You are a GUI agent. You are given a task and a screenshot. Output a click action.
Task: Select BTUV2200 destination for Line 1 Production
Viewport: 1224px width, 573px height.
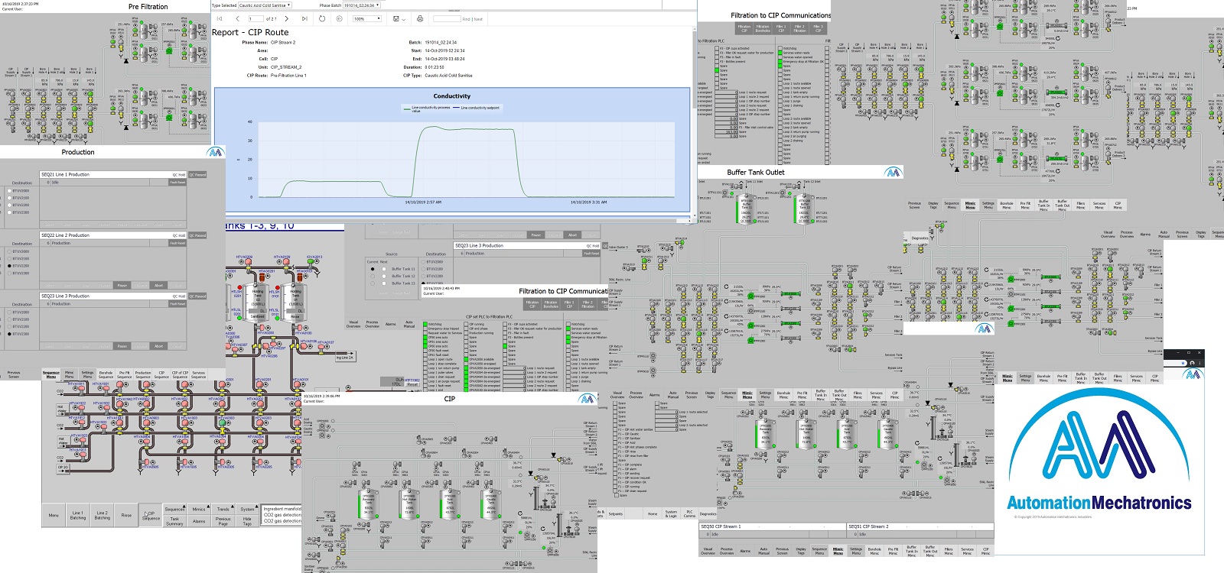click(x=9, y=206)
